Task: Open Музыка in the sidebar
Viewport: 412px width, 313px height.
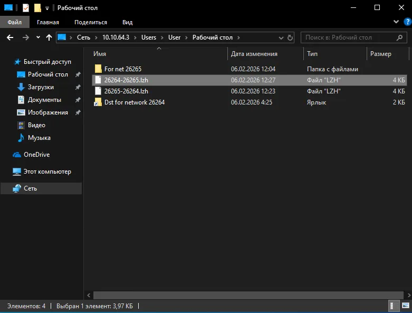Action: click(39, 138)
